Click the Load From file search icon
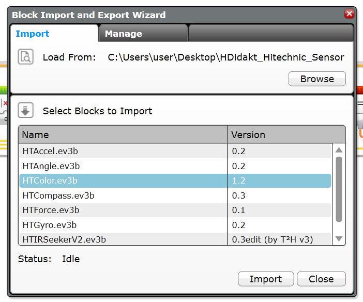 tap(25, 57)
